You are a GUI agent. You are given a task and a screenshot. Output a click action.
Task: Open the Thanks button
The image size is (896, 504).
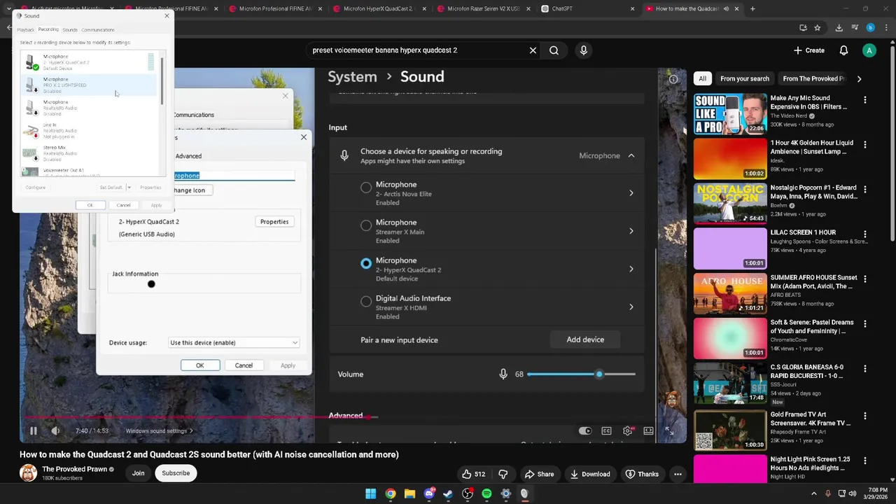[641, 474]
